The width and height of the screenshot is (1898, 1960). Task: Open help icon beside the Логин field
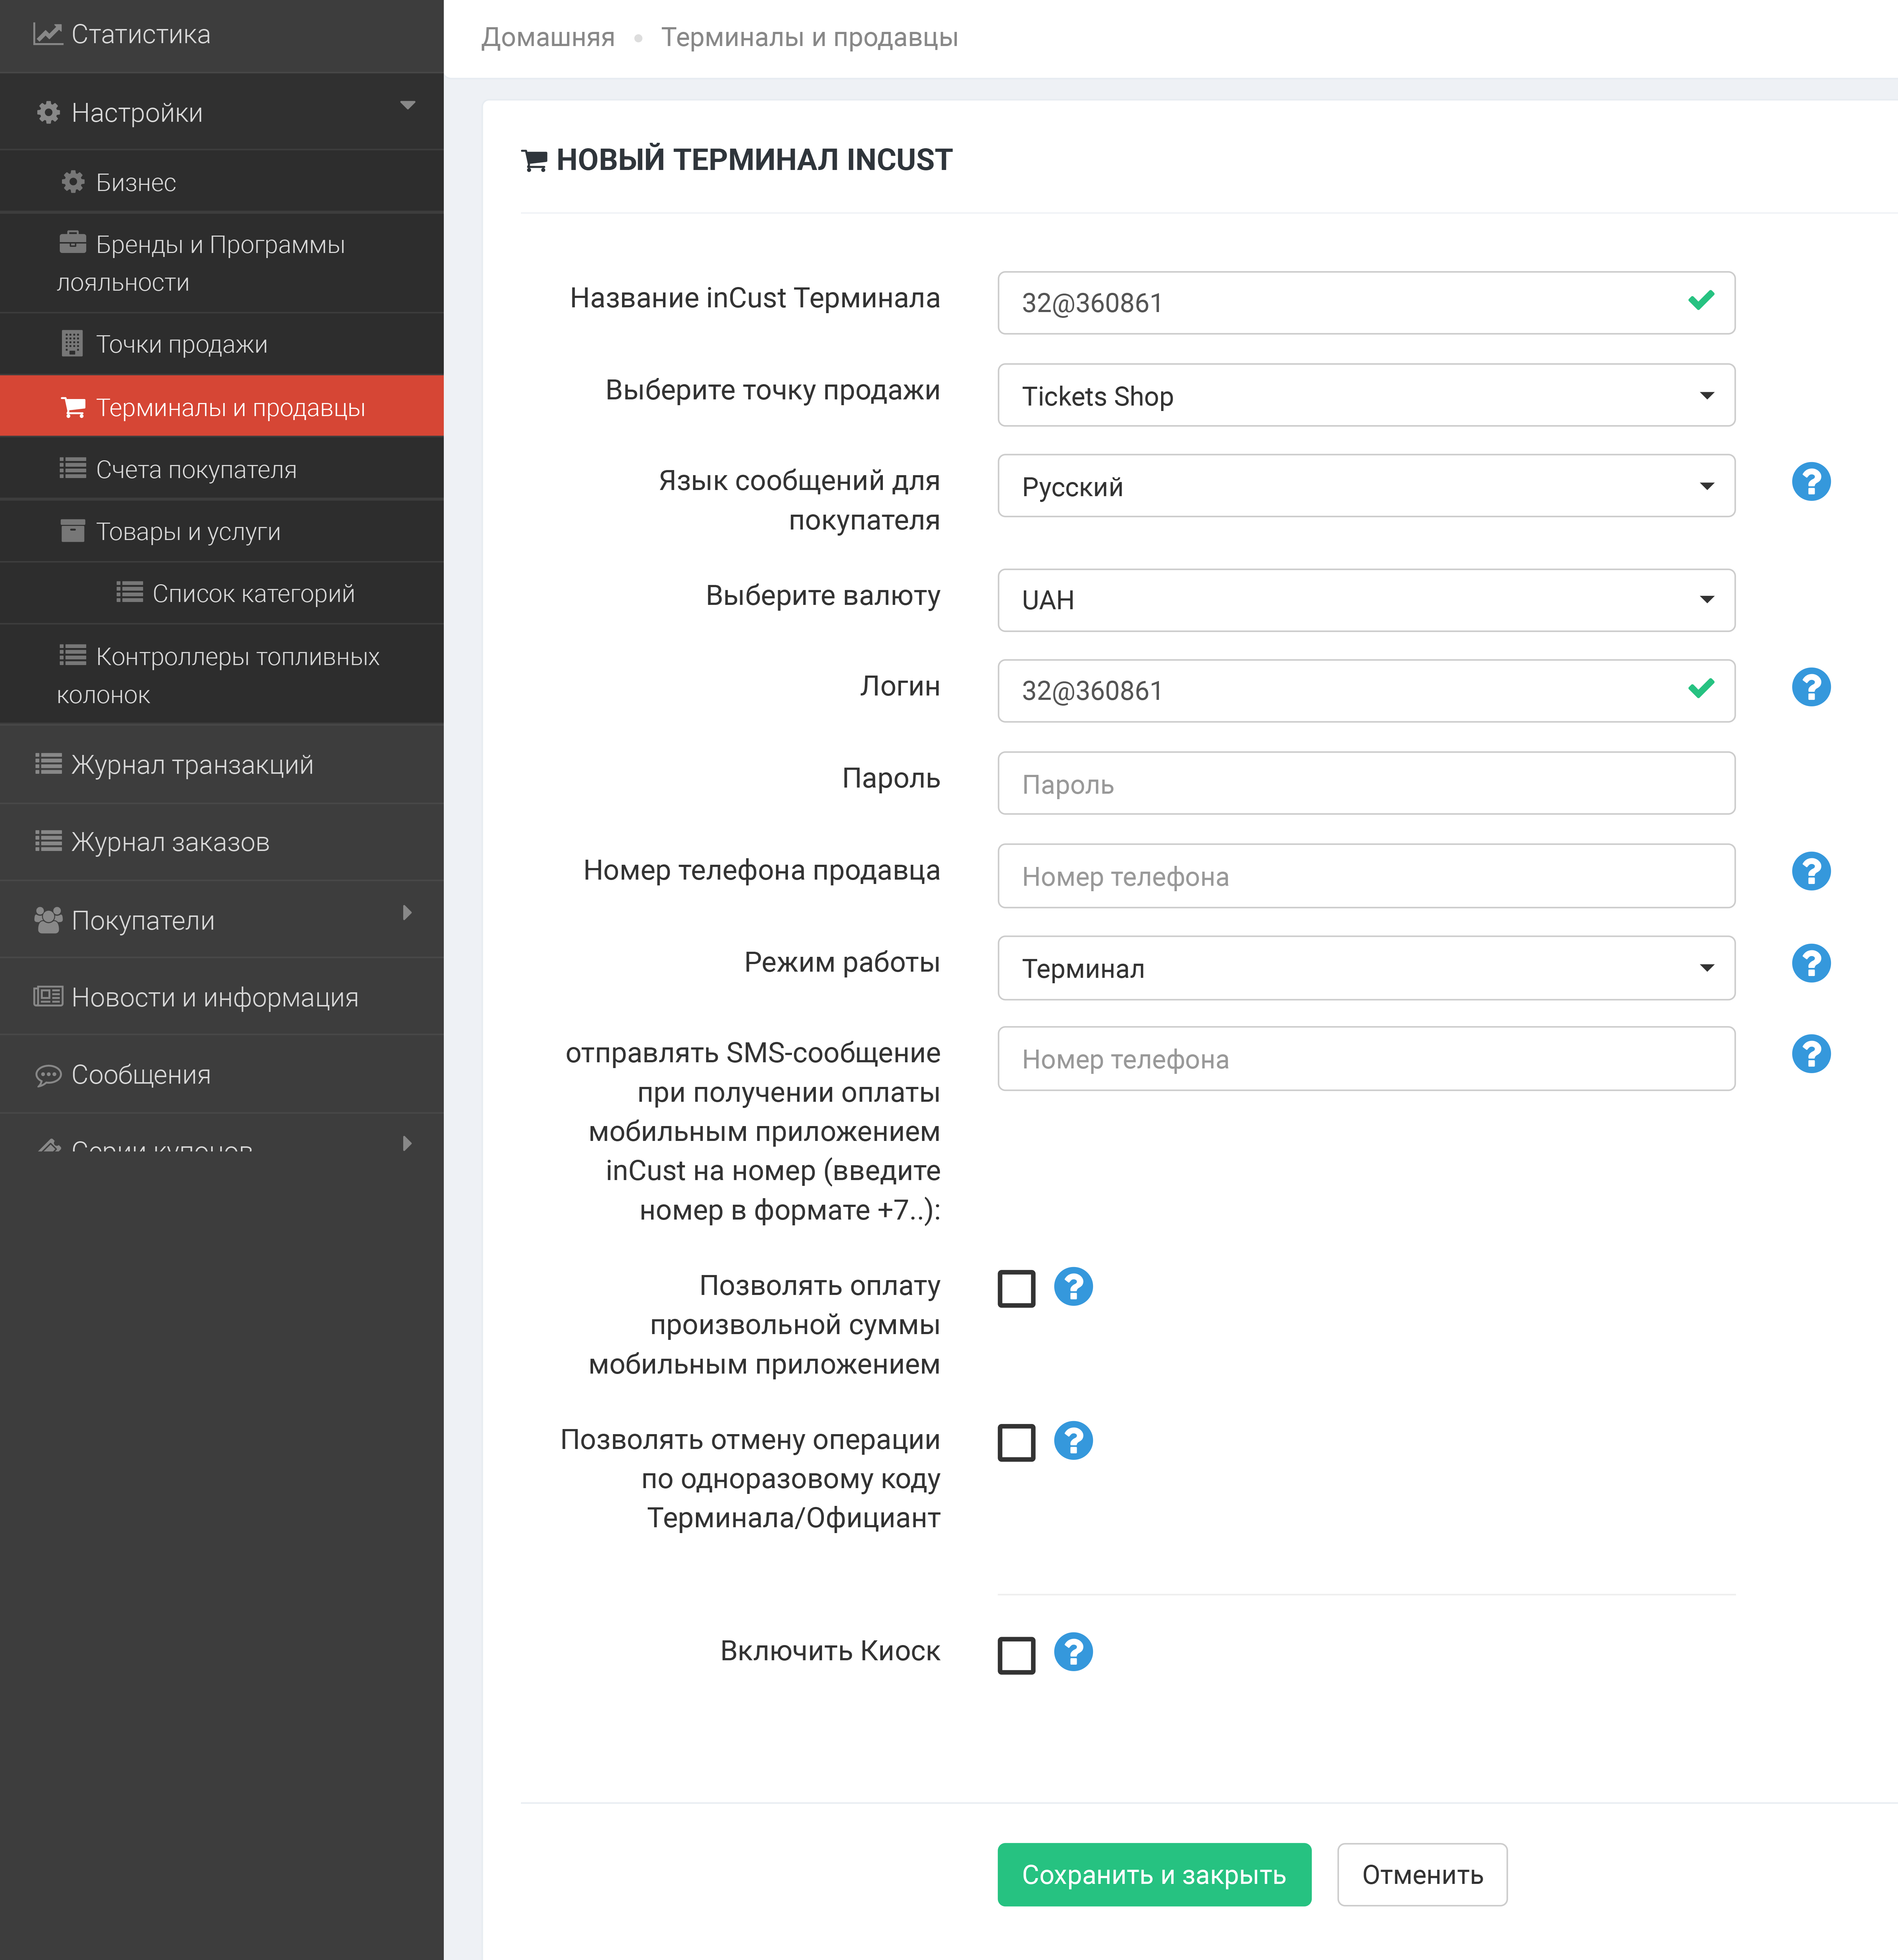coord(1811,687)
